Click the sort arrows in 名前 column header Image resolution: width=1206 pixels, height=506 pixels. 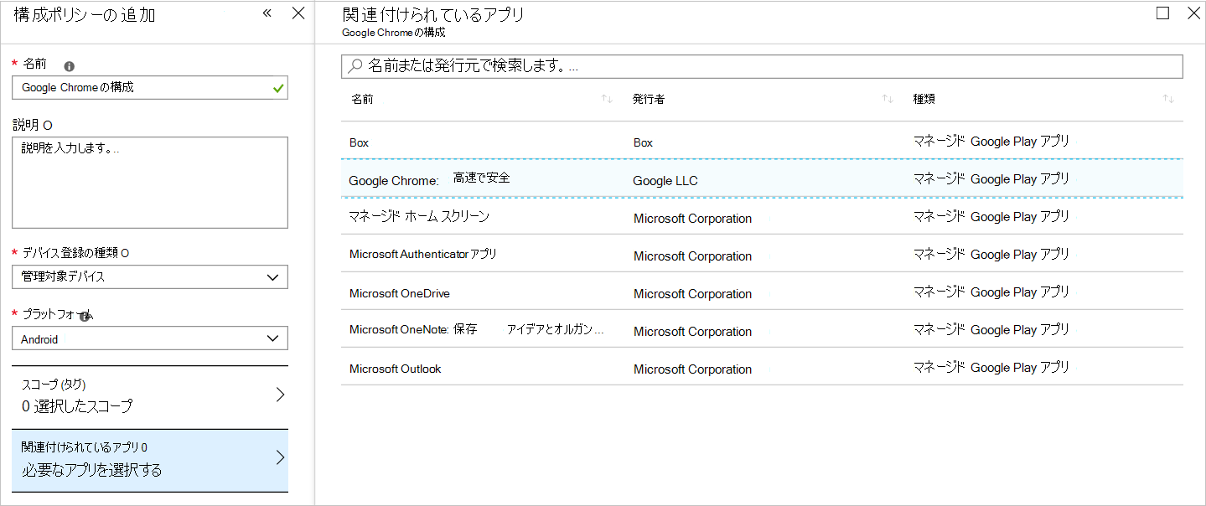click(x=607, y=99)
